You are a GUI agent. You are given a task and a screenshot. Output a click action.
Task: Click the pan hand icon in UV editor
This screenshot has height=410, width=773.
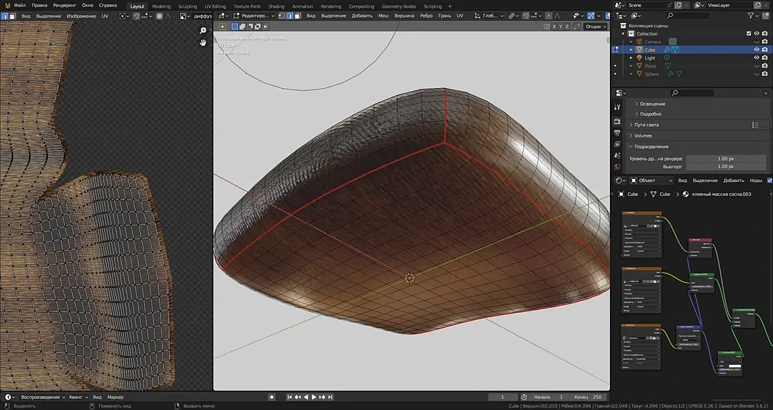point(203,43)
